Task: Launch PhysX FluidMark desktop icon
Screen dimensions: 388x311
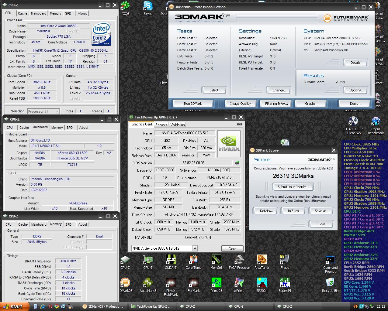Action: point(171,287)
